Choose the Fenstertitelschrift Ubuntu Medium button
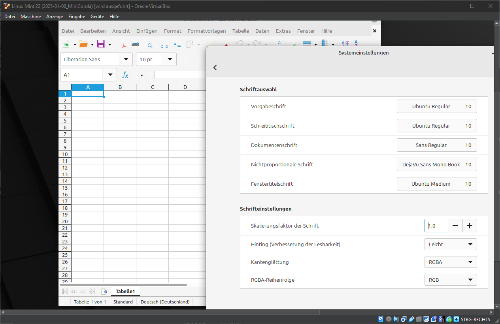 click(437, 184)
